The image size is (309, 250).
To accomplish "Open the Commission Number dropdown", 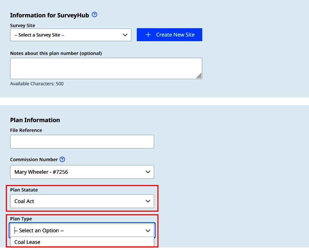I will (82, 172).
